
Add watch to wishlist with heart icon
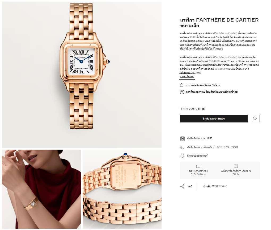pyautogui.click(x=255, y=118)
